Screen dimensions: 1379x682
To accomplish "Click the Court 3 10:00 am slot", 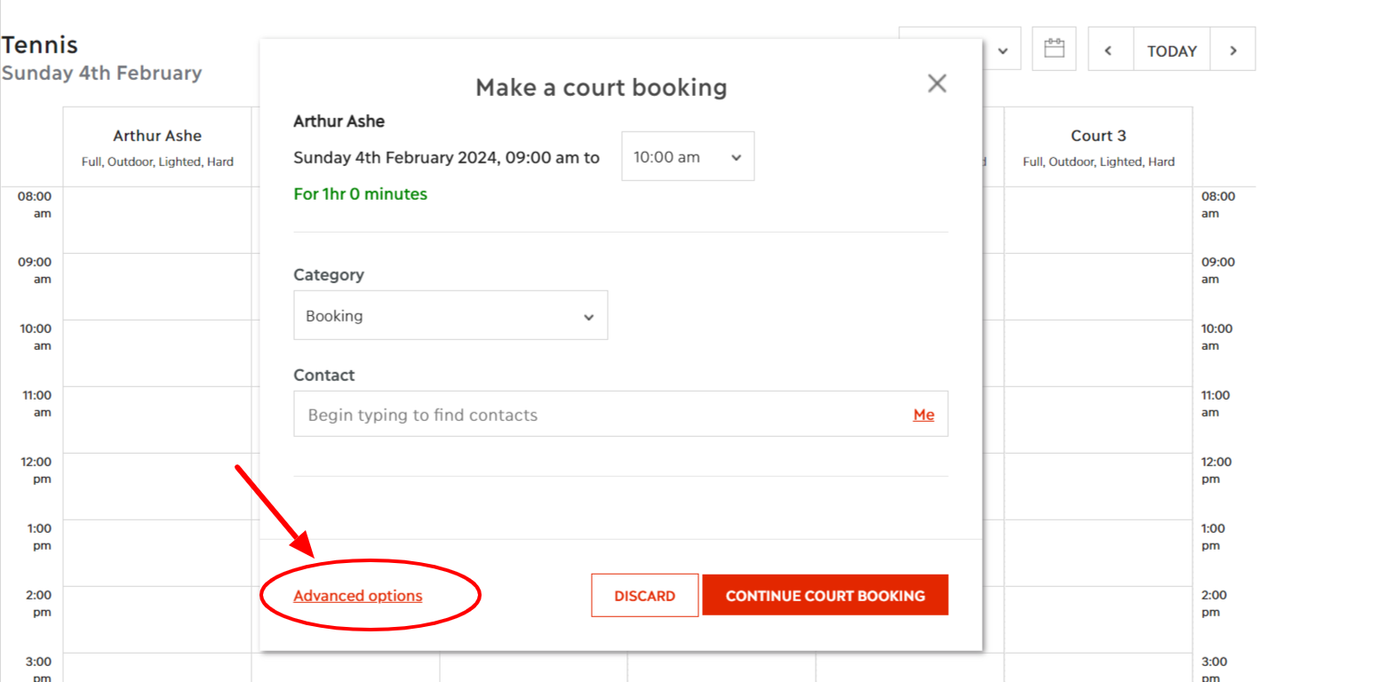I will pos(1098,353).
